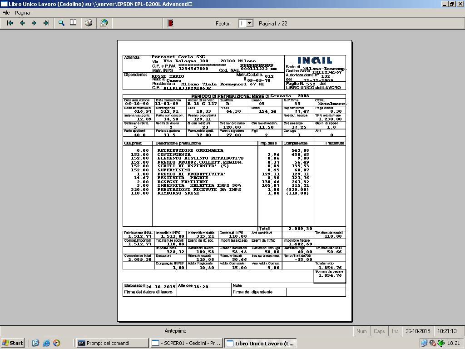Click the Anteprima status bar text

click(x=176, y=331)
